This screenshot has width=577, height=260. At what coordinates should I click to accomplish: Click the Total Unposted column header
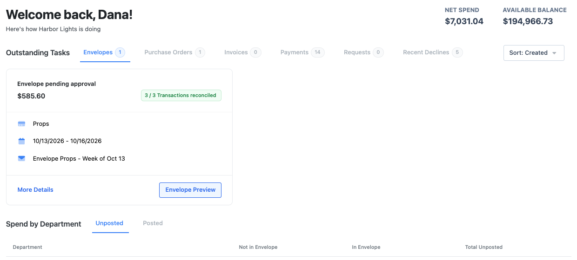(x=484, y=247)
